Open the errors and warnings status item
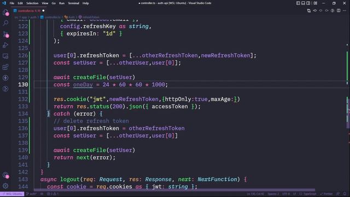Image resolution: width=350 pixels, height=197 pixels. tap(52, 194)
